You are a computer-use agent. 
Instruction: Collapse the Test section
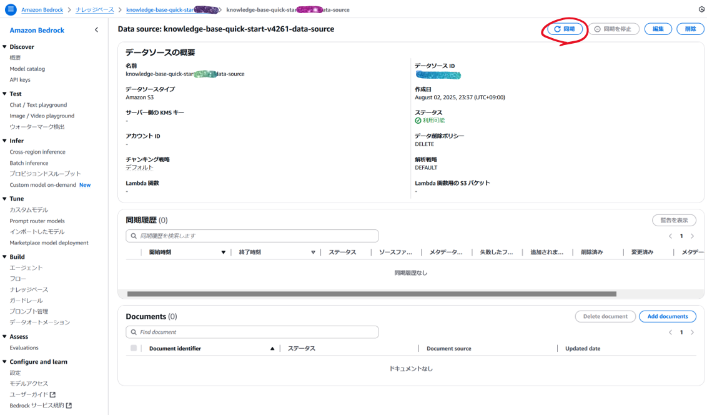pyautogui.click(x=4, y=93)
